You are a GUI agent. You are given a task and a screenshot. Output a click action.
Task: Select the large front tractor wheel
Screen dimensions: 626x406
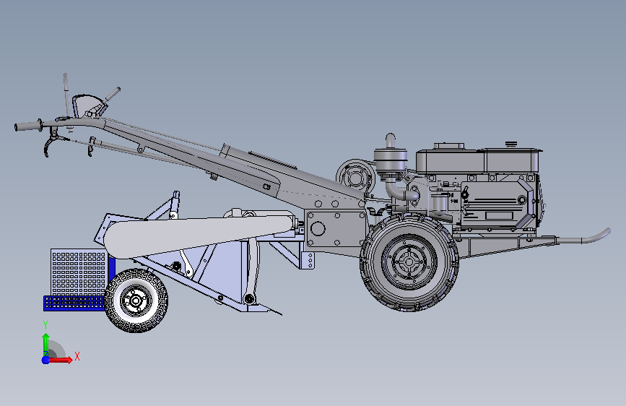(x=409, y=262)
